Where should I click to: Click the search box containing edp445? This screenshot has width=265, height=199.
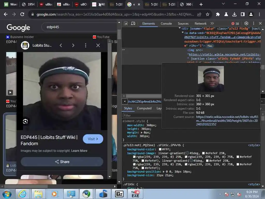tap(79, 27)
